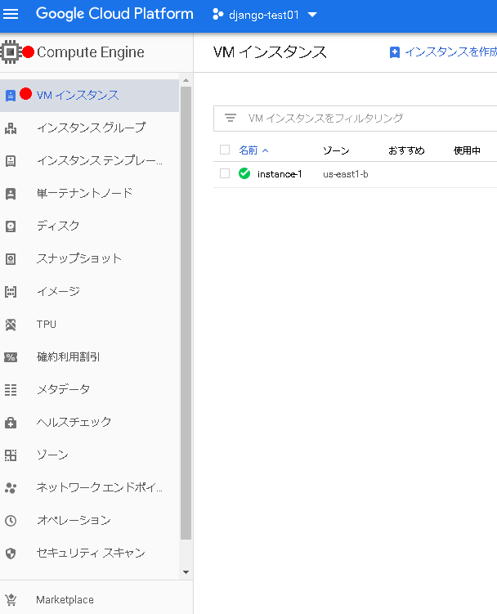This screenshot has height=614, width=497.
Task: Click the オペレーション clock icon
Action: point(11,521)
